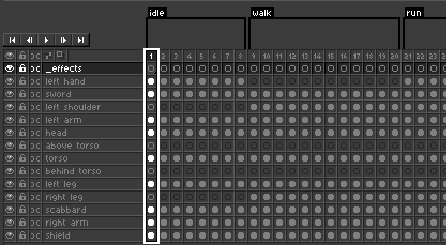
Task: Toggle visibility of the _effects layer
Action: tap(9, 68)
